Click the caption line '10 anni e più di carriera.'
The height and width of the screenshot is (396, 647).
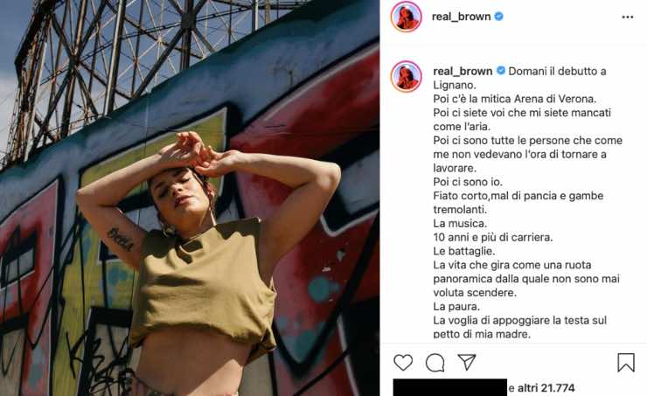tap(492, 237)
